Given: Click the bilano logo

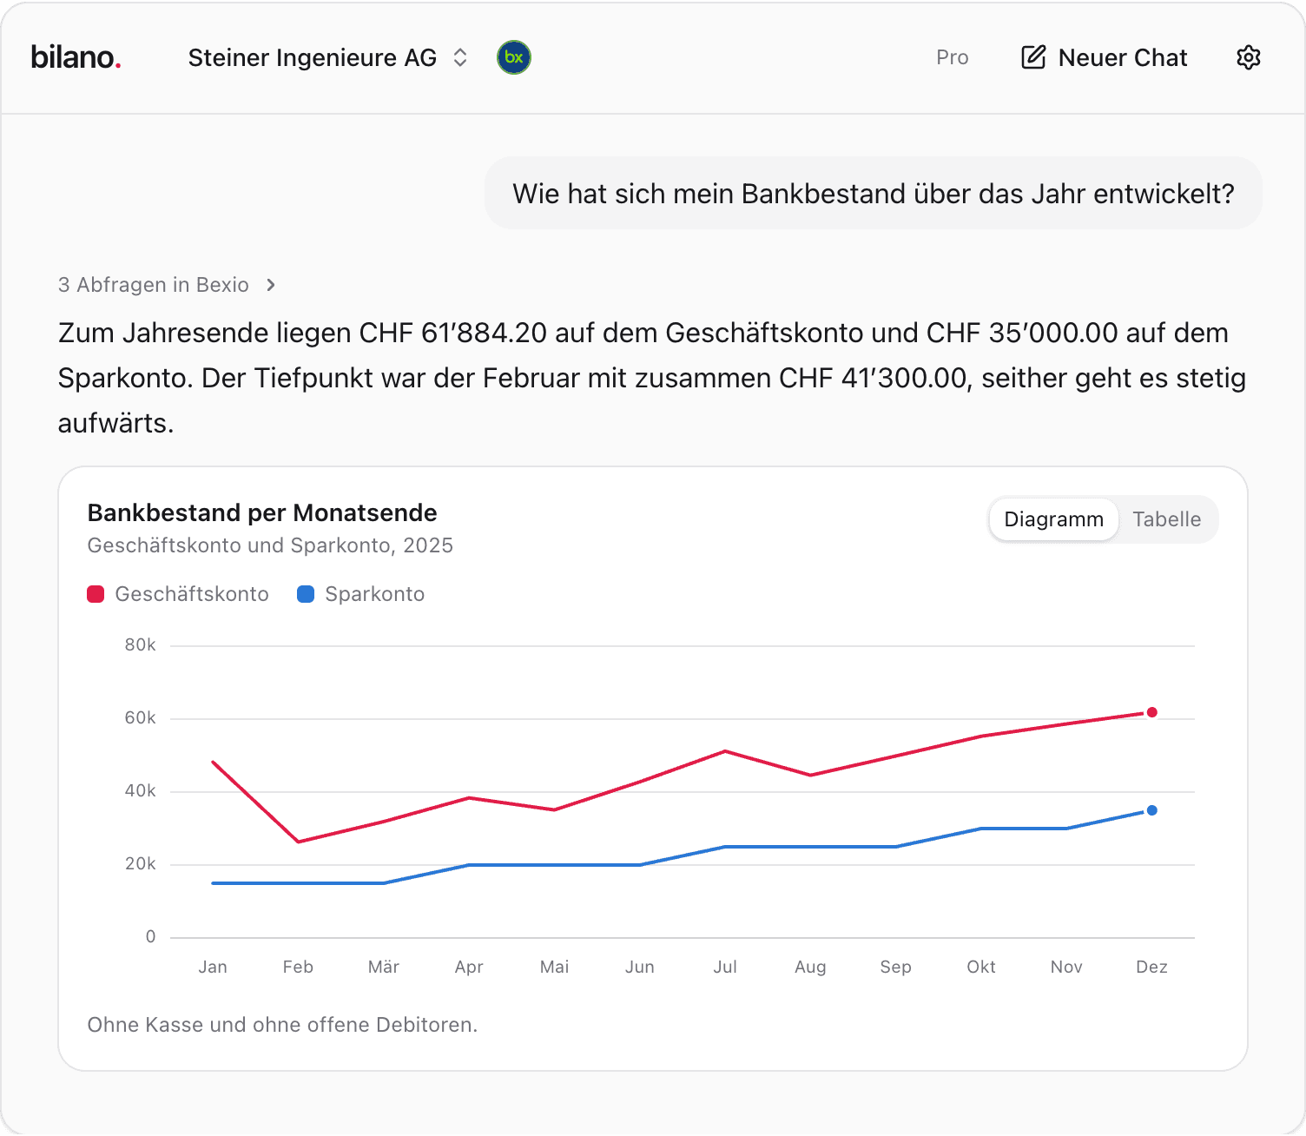Looking at the screenshot, I should point(76,57).
